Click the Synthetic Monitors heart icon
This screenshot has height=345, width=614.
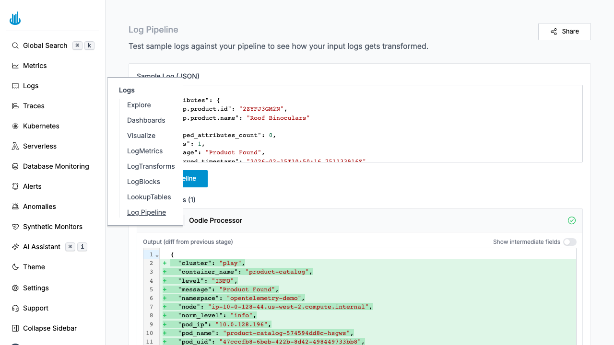click(x=15, y=227)
